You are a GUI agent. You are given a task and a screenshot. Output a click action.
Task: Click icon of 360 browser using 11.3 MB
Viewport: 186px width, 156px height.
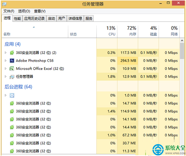tap(12, 151)
